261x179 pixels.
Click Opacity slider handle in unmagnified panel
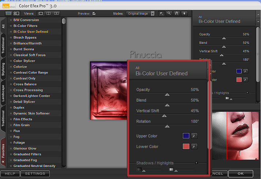224,38
